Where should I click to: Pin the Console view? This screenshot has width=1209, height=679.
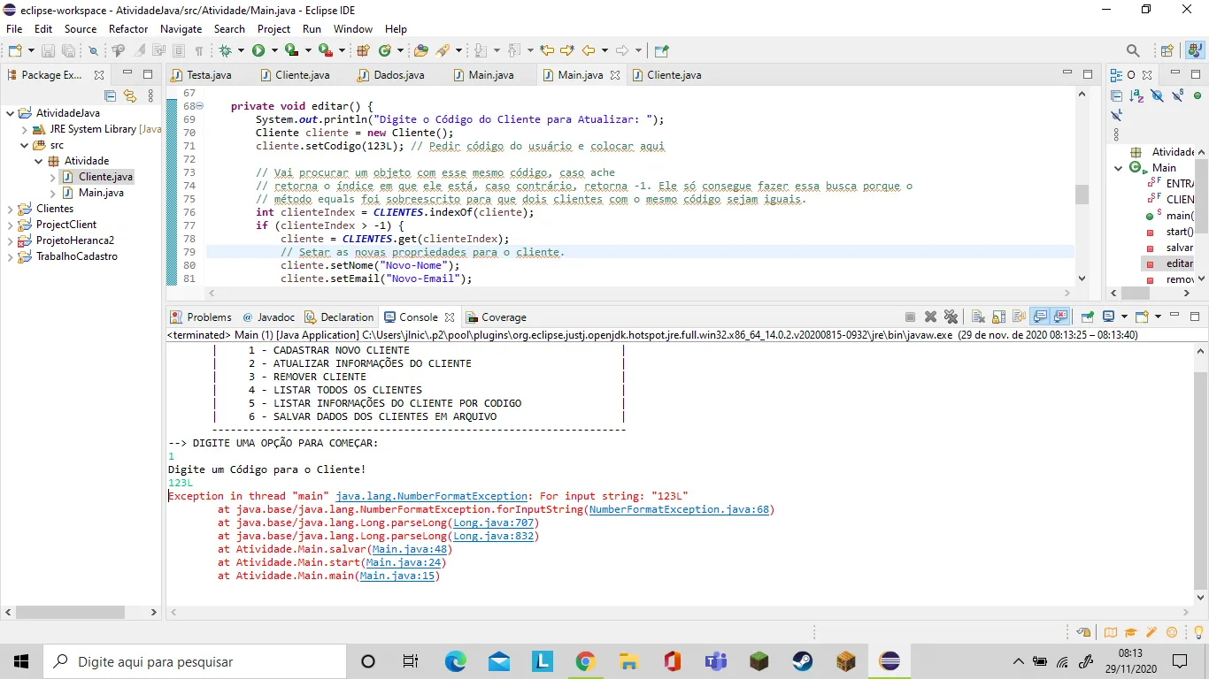1088,317
